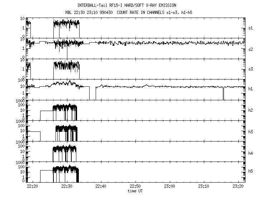Image resolution: width=258 pixels, height=197 pixels.
Task: Click the h4 channel label
Action: click(251, 151)
